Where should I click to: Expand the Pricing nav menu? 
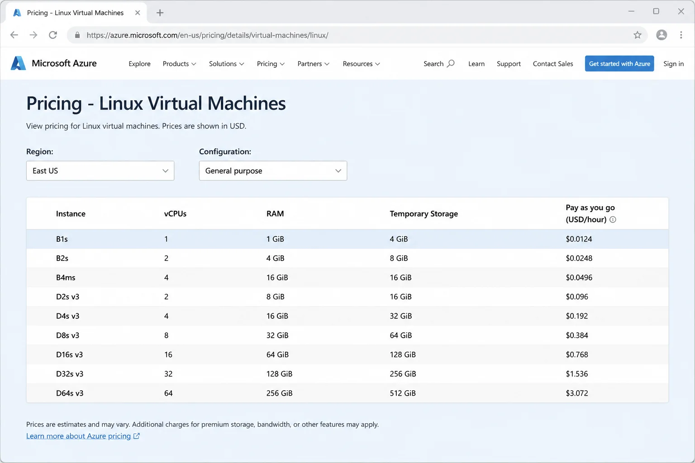pos(271,64)
